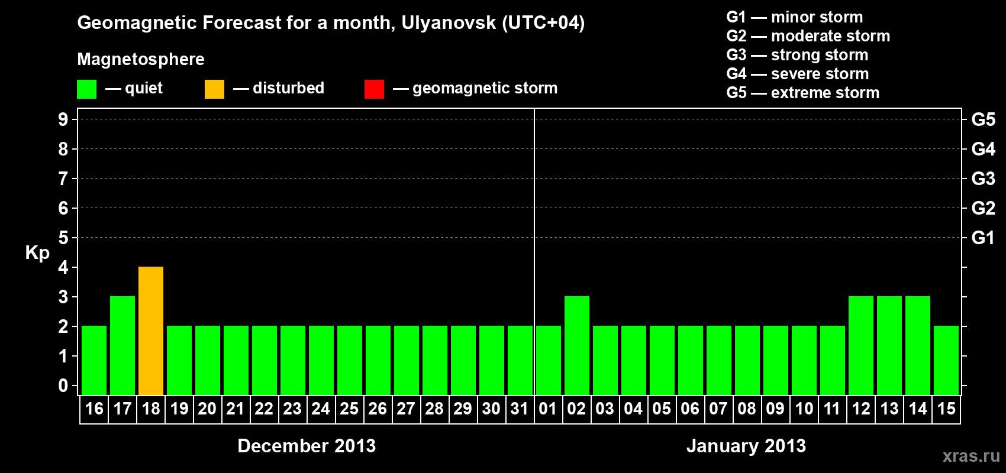The height and width of the screenshot is (473, 1006).
Task: Click date label 13 on the axis
Action: coord(889,409)
